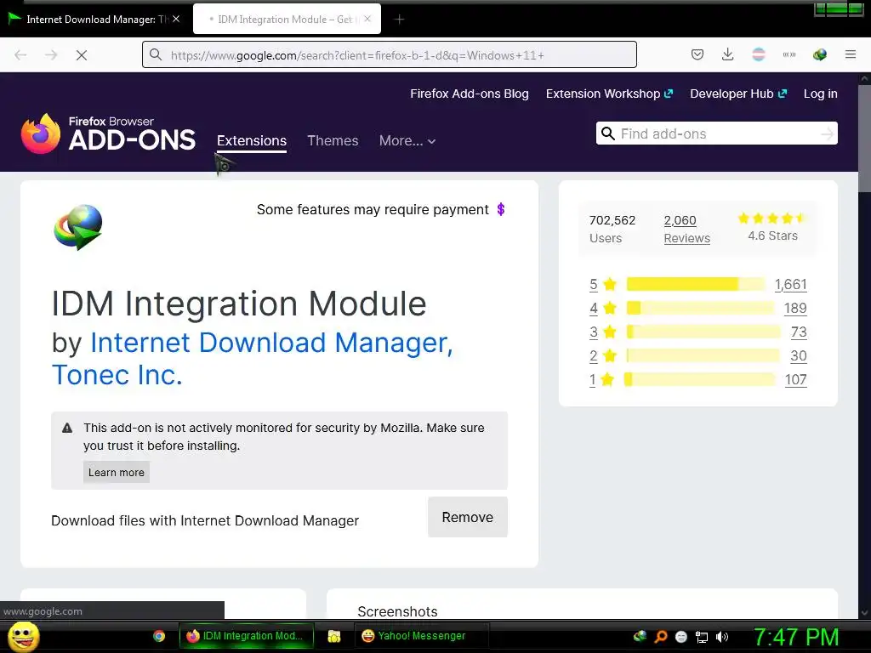Close the IDM Integration Module tab
Image resolution: width=871 pixels, height=653 pixels.
pos(367,19)
